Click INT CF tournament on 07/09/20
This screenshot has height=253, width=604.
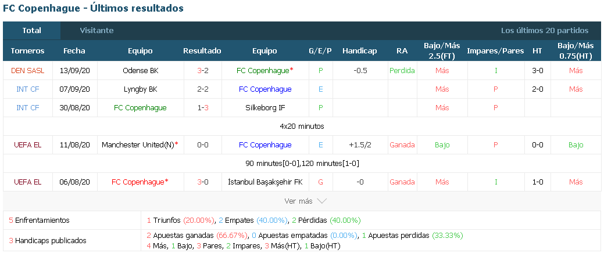click(28, 89)
